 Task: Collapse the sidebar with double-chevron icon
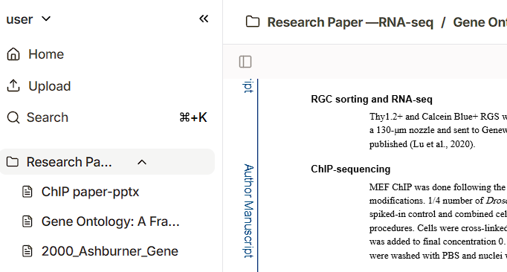tap(204, 19)
